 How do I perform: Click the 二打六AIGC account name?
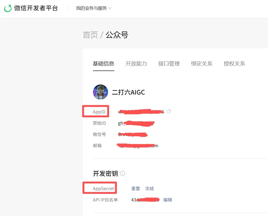point(128,92)
